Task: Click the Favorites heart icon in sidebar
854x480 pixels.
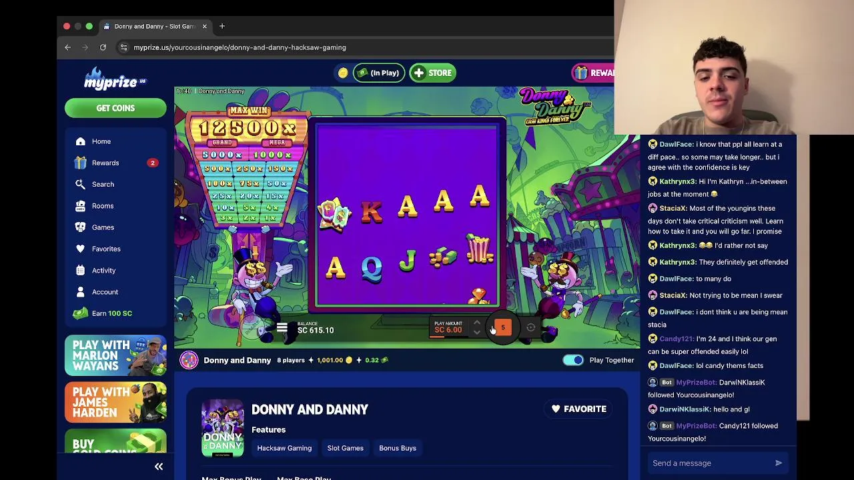Action: pos(80,249)
